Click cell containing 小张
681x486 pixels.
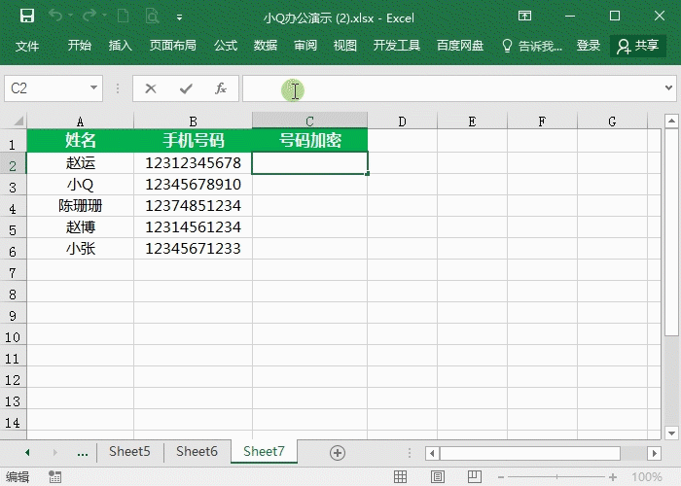coord(81,248)
